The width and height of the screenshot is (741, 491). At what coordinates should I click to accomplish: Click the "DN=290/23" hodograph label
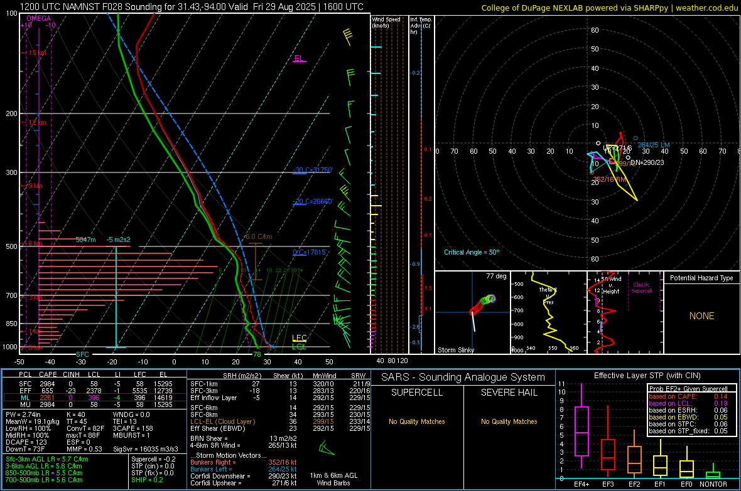point(647,162)
